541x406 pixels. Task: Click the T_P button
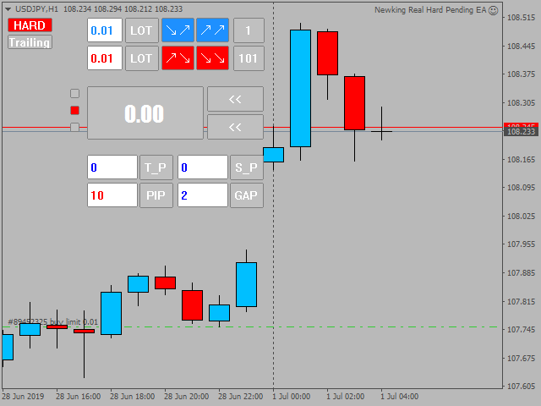156,167
